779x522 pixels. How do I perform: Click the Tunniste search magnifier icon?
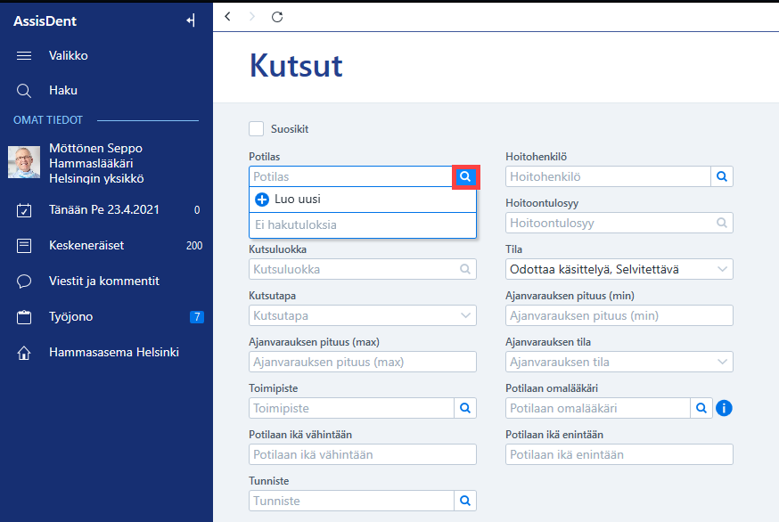(x=465, y=501)
